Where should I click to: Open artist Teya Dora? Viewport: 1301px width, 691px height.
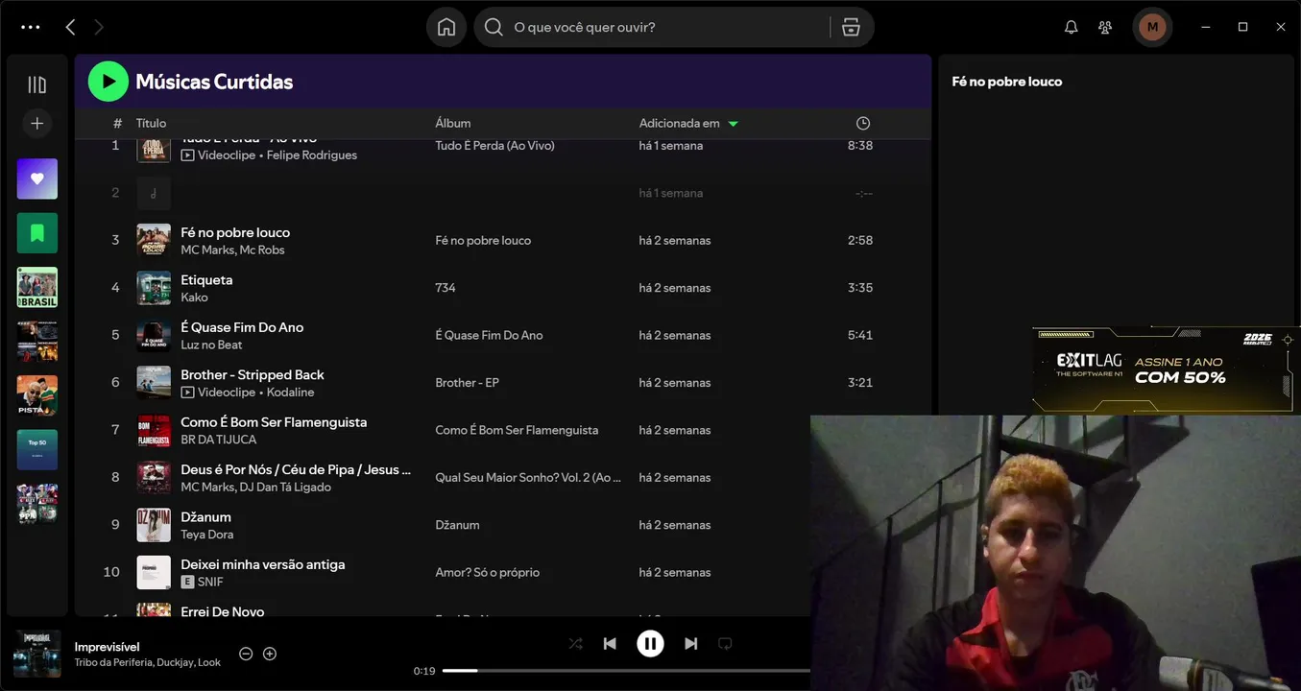point(207,535)
